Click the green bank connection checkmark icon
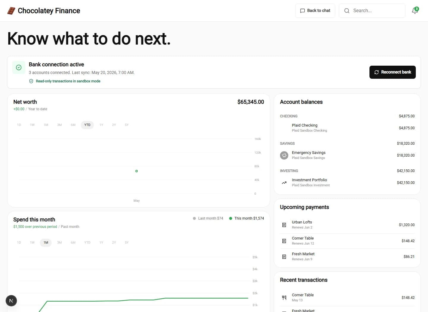This screenshot has width=428, height=312. (19, 67)
